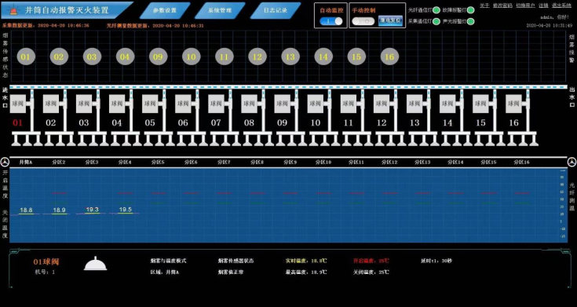This screenshot has height=307, width=577.
Task: Click the 光纤通信灯 green status light
Action: point(436,10)
